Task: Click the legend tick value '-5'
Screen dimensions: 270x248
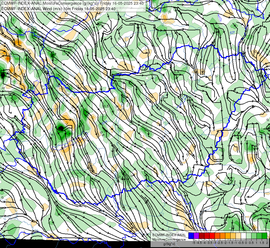Action: click(194, 243)
